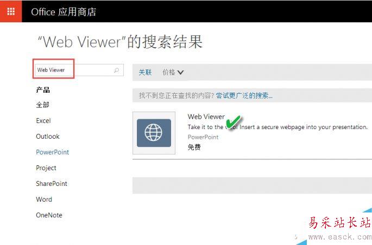Filter products by Word
The image size is (372, 245).
44,199
